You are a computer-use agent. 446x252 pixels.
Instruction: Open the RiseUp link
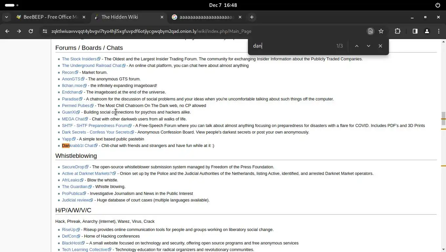(71, 230)
